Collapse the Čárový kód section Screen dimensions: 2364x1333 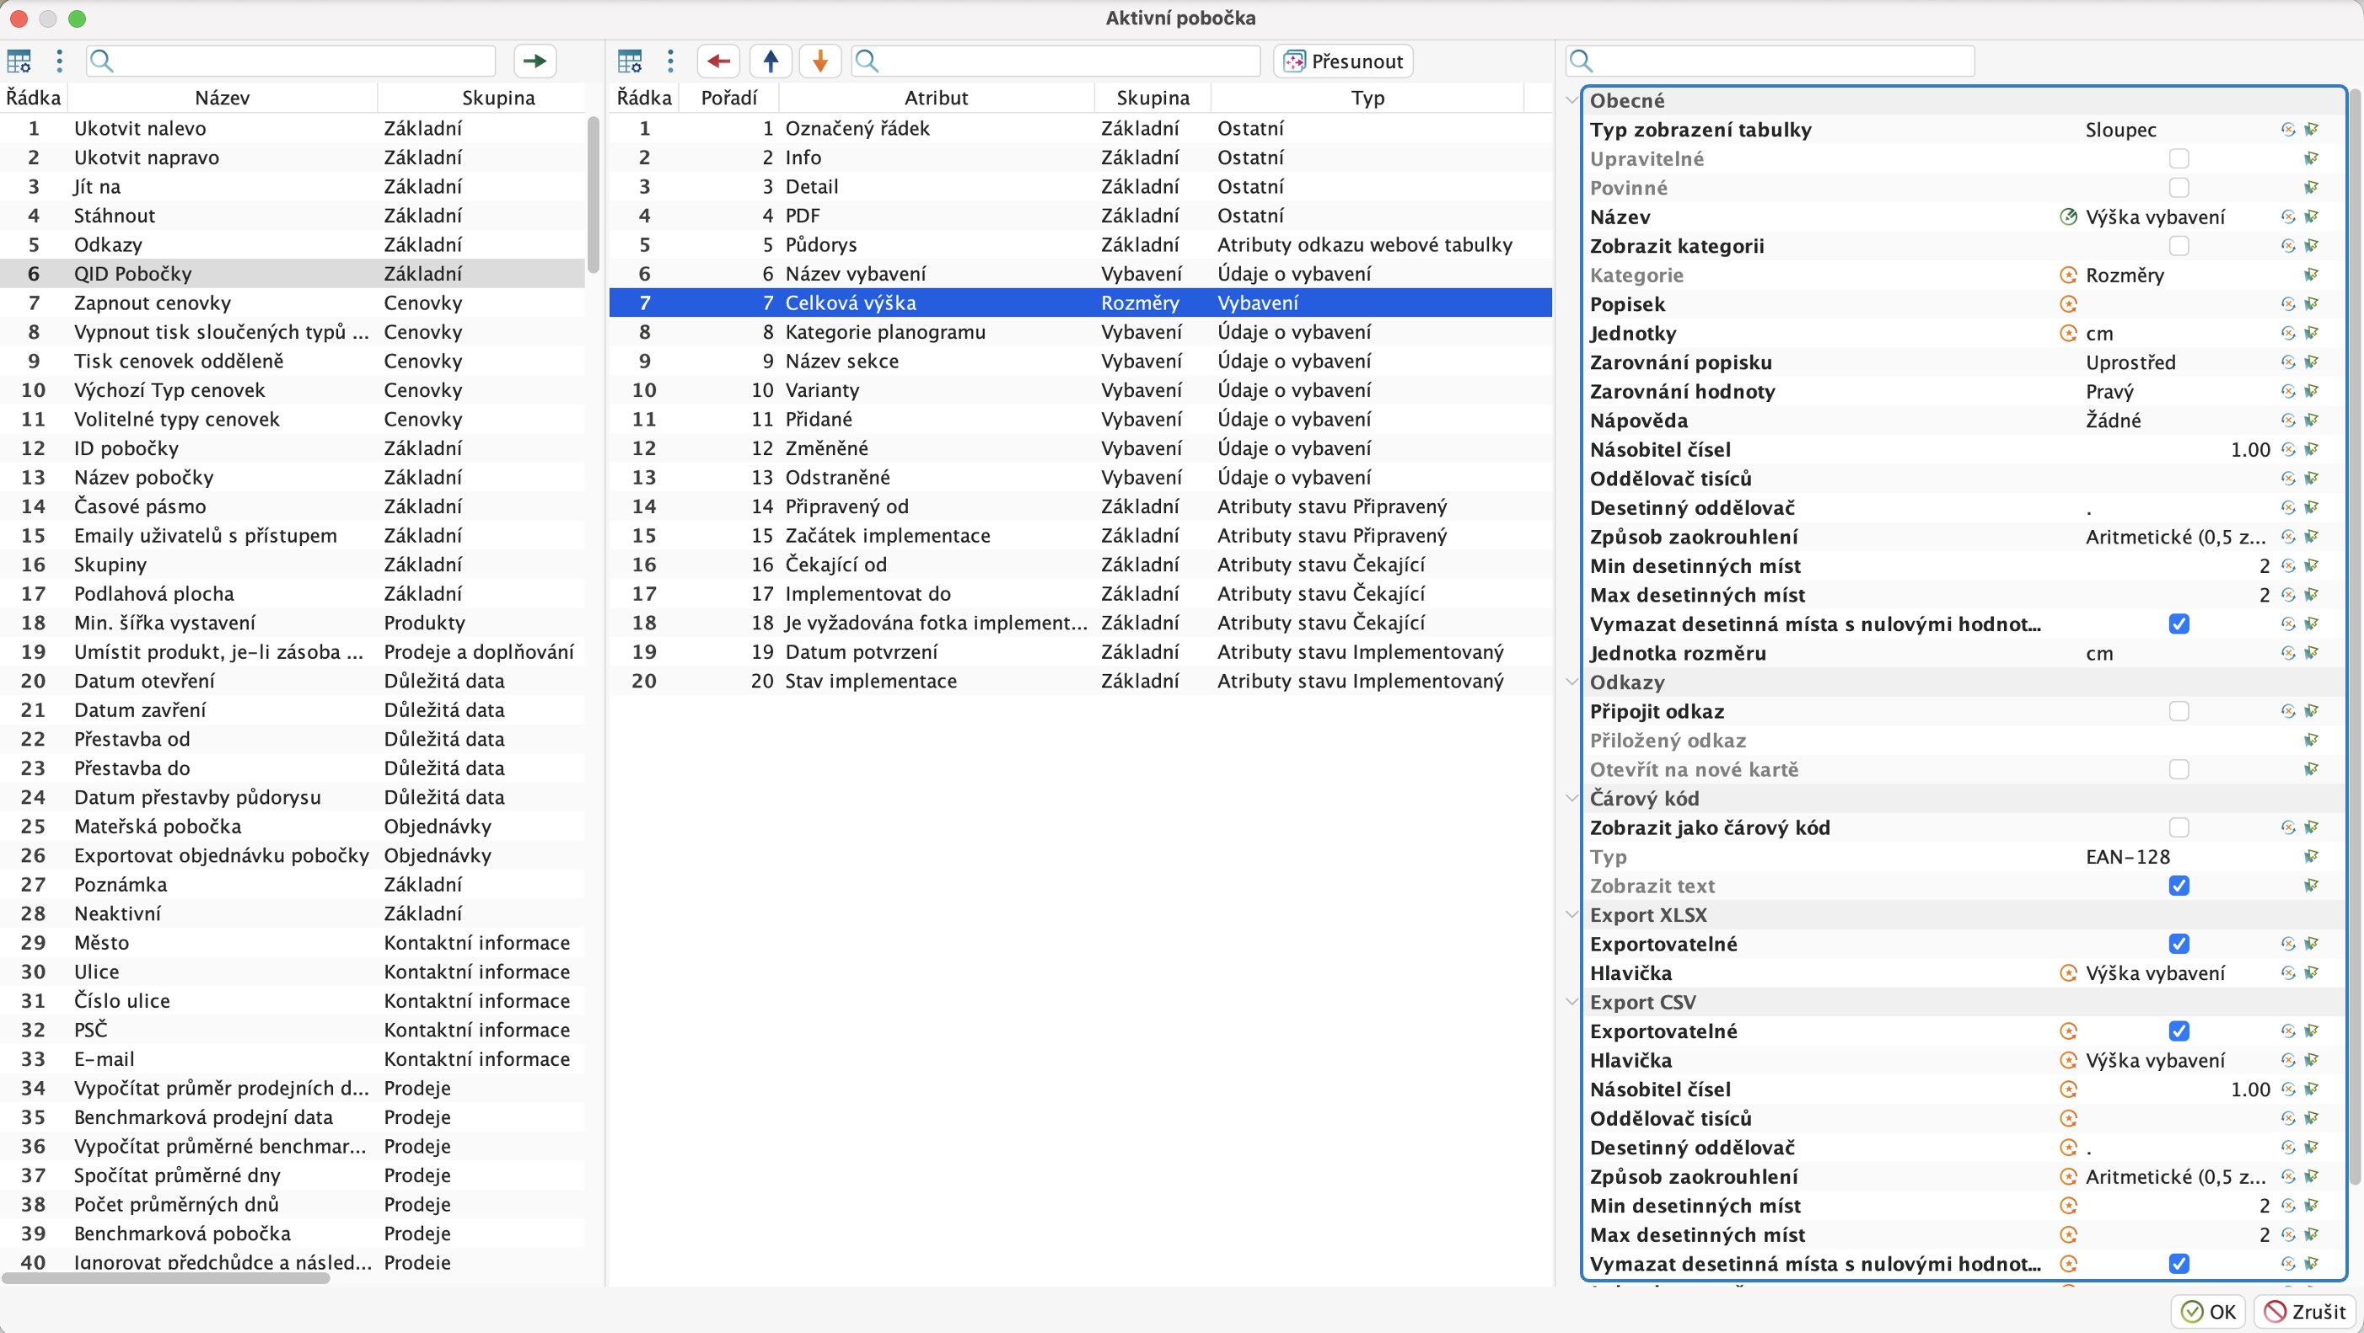coord(1572,798)
